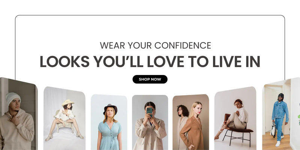300x150 pixels.
Task: Click the brown leather chair seat
Action: tap(241, 130)
